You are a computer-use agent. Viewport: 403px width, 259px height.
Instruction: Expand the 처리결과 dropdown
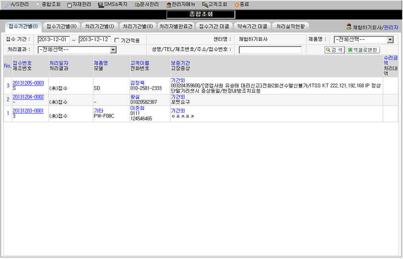click(113, 49)
